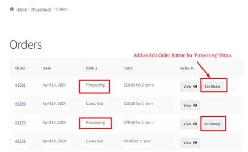Open order #1379 link

coord(20,122)
